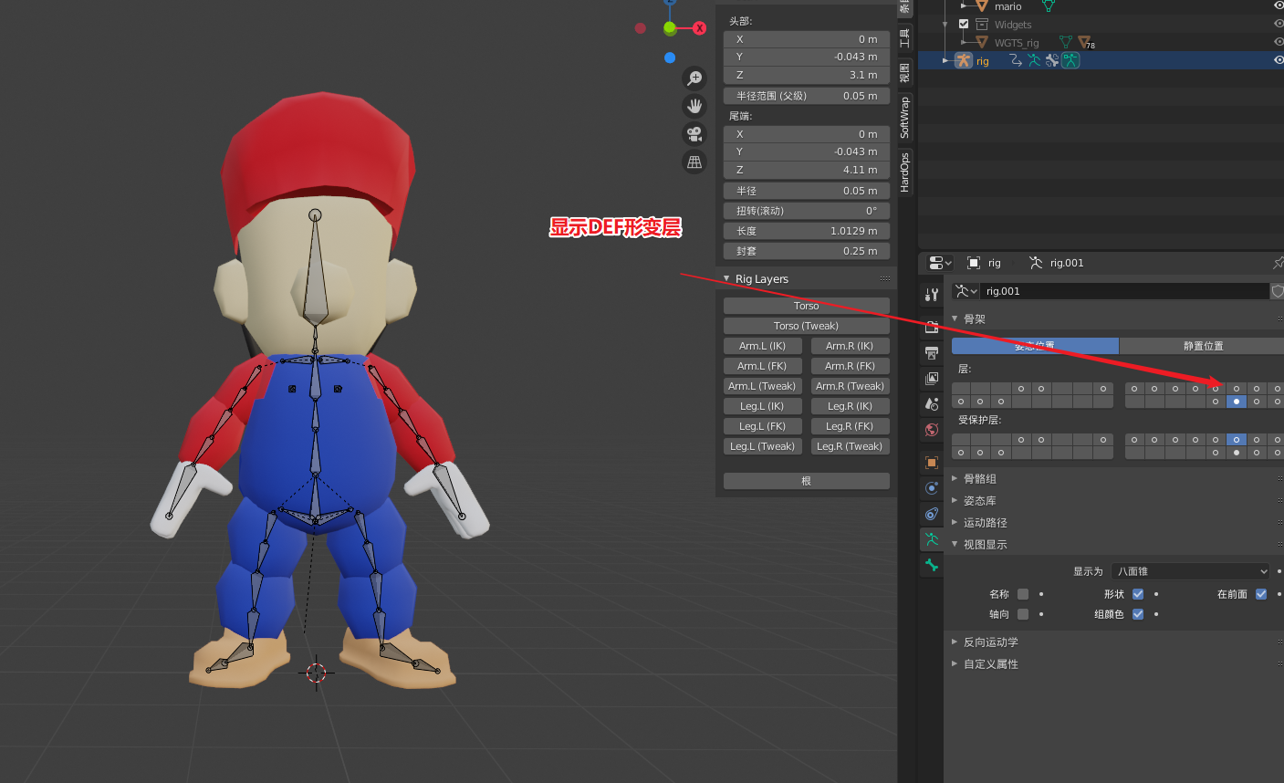Click the rig pose icon in outliner
Image resolution: width=1284 pixels, height=783 pixels.
(x=1034, y=60)
